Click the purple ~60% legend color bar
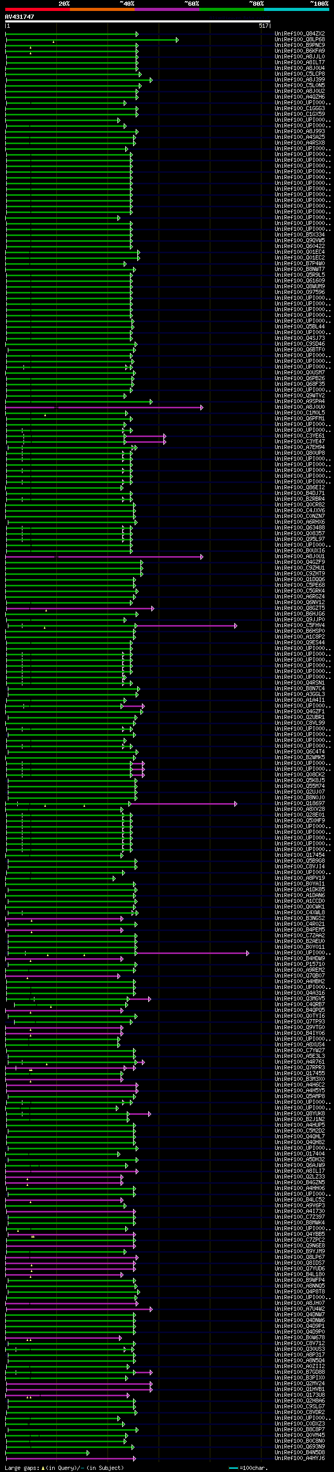The height and width of the screenshot is (1472, 334). click(168, 9)
